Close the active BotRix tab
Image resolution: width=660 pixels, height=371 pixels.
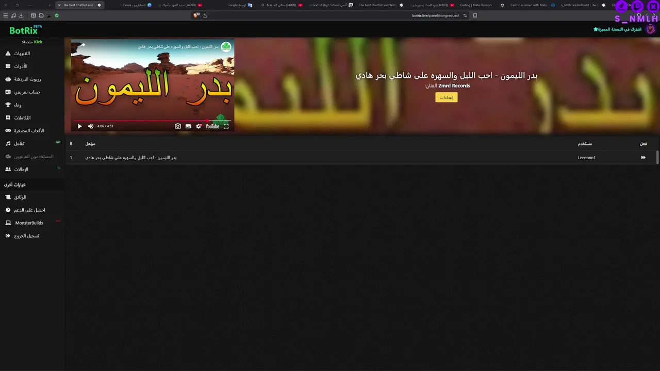[59, 5]
